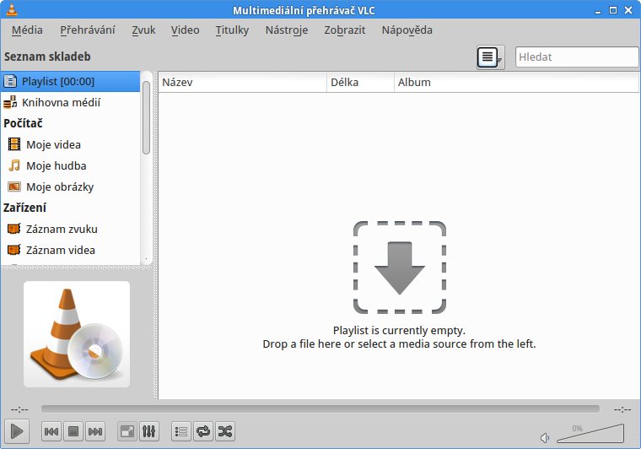Sort by Délka column header
The height and width of the screenshot is (449, 641).
pyautogui.click(x=360, y=82)
